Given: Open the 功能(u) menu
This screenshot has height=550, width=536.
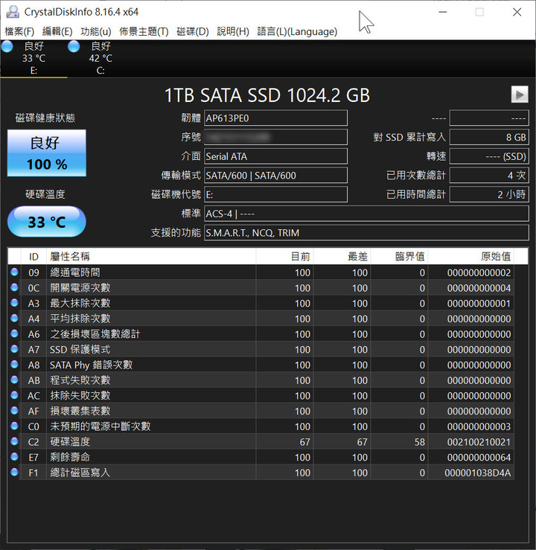Looking at the screenshot, I should (96, 31).
